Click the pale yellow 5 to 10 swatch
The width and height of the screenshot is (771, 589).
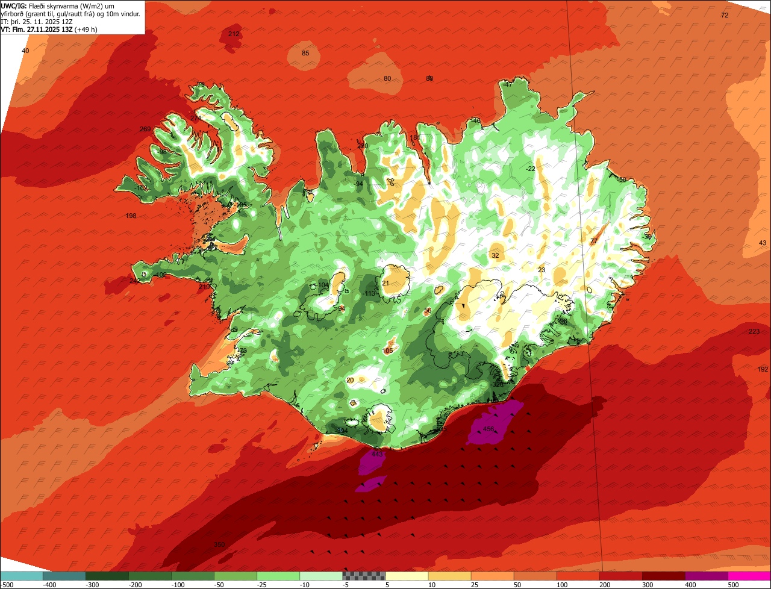[x=406, y=576]
